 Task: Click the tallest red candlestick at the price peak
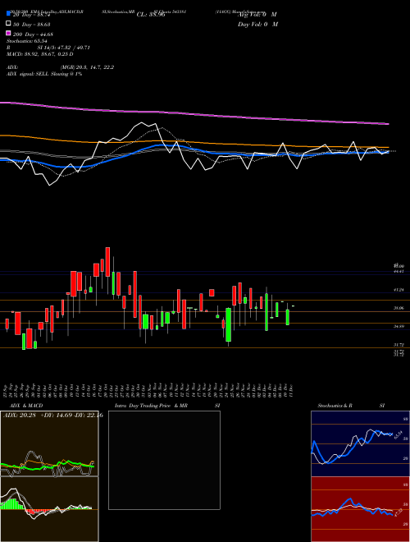107,262
